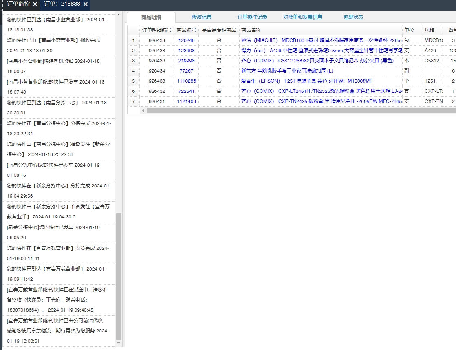This screenshot has height=350, width=456.
Task: Select the 订单: 218838 tab
Action: click(62, 4)
